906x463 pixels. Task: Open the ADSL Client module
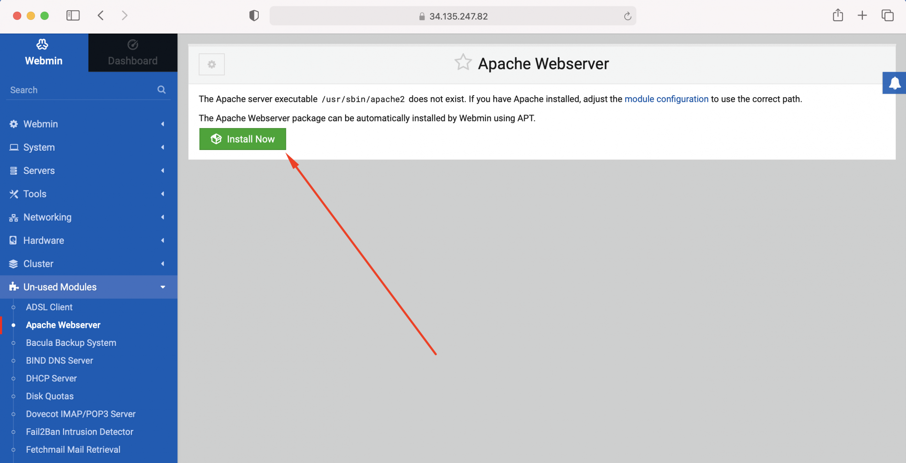pos(49,307)
